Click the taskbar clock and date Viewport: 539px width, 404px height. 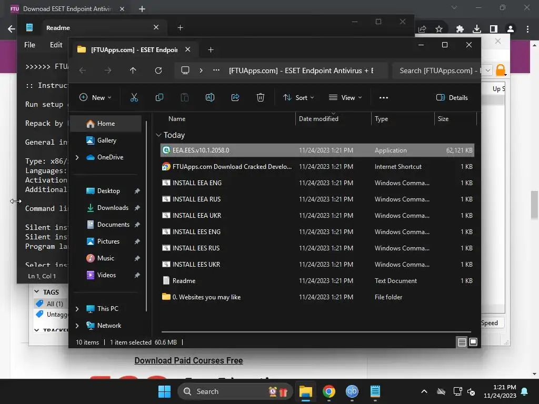point(500,391)
